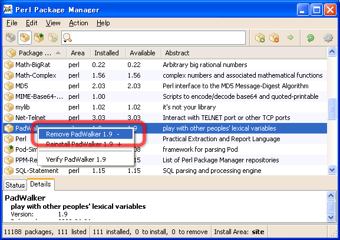Click the '11188 packages, 111 listed' status text
This screenshot has height=240, width=340.
pos(45,232)
